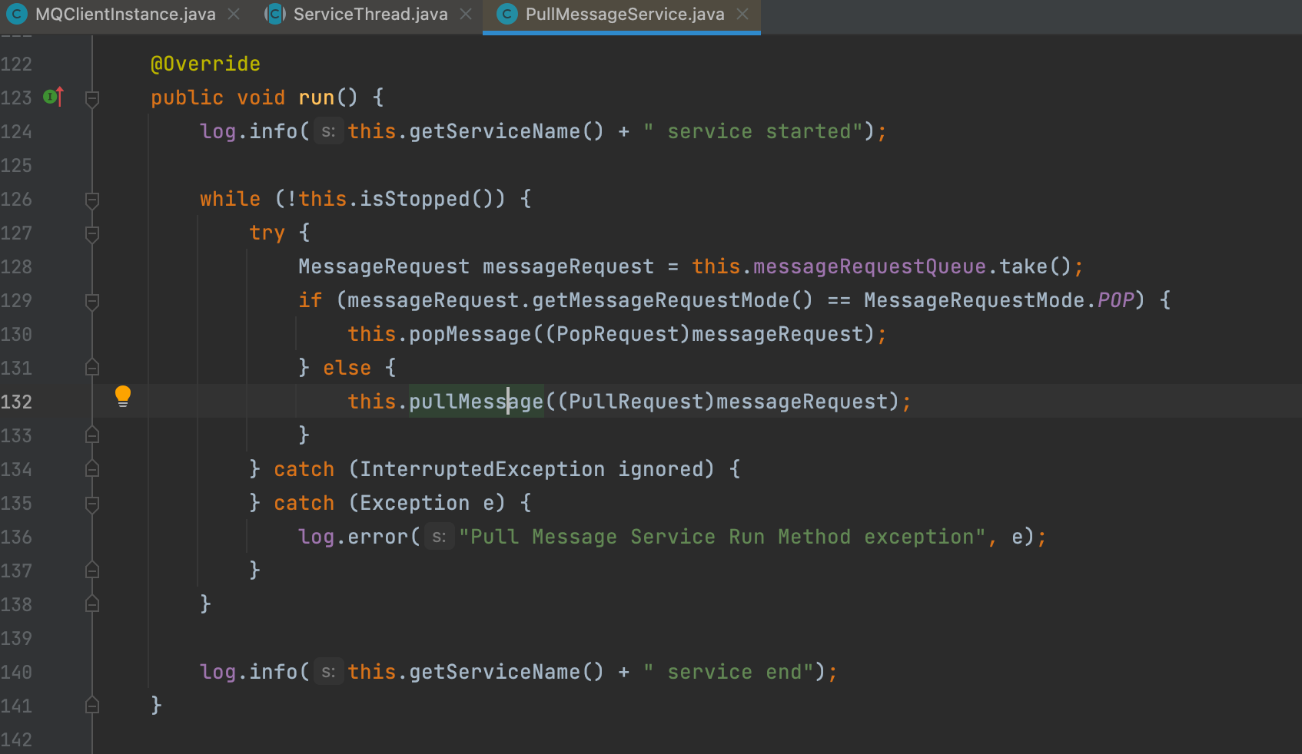Click the " service started" string literal
This screenshot has height=754, width=1302.
coord(753,131)
